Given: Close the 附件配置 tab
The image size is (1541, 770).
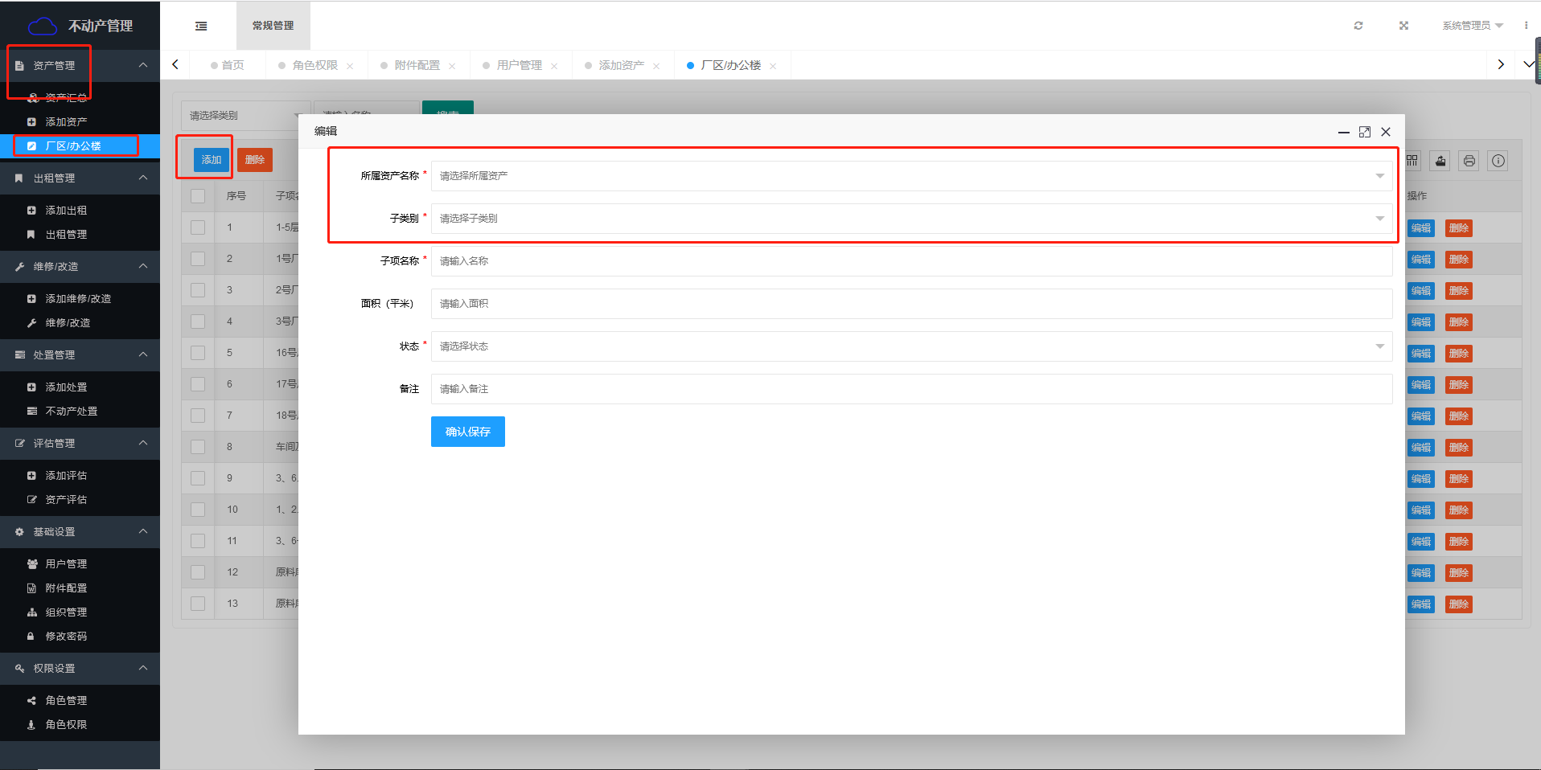Looking at the screenshot, I should 452,66.
